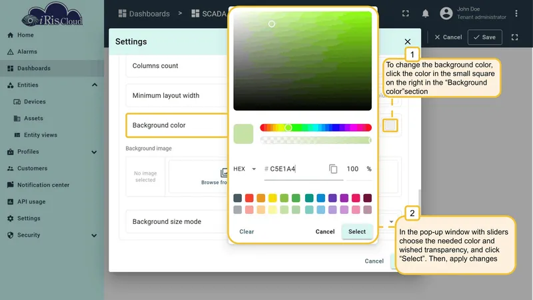The image size is (533, 300).
Task: Click the SCADA breadcrumb item
Action: (x=209, y=13)
